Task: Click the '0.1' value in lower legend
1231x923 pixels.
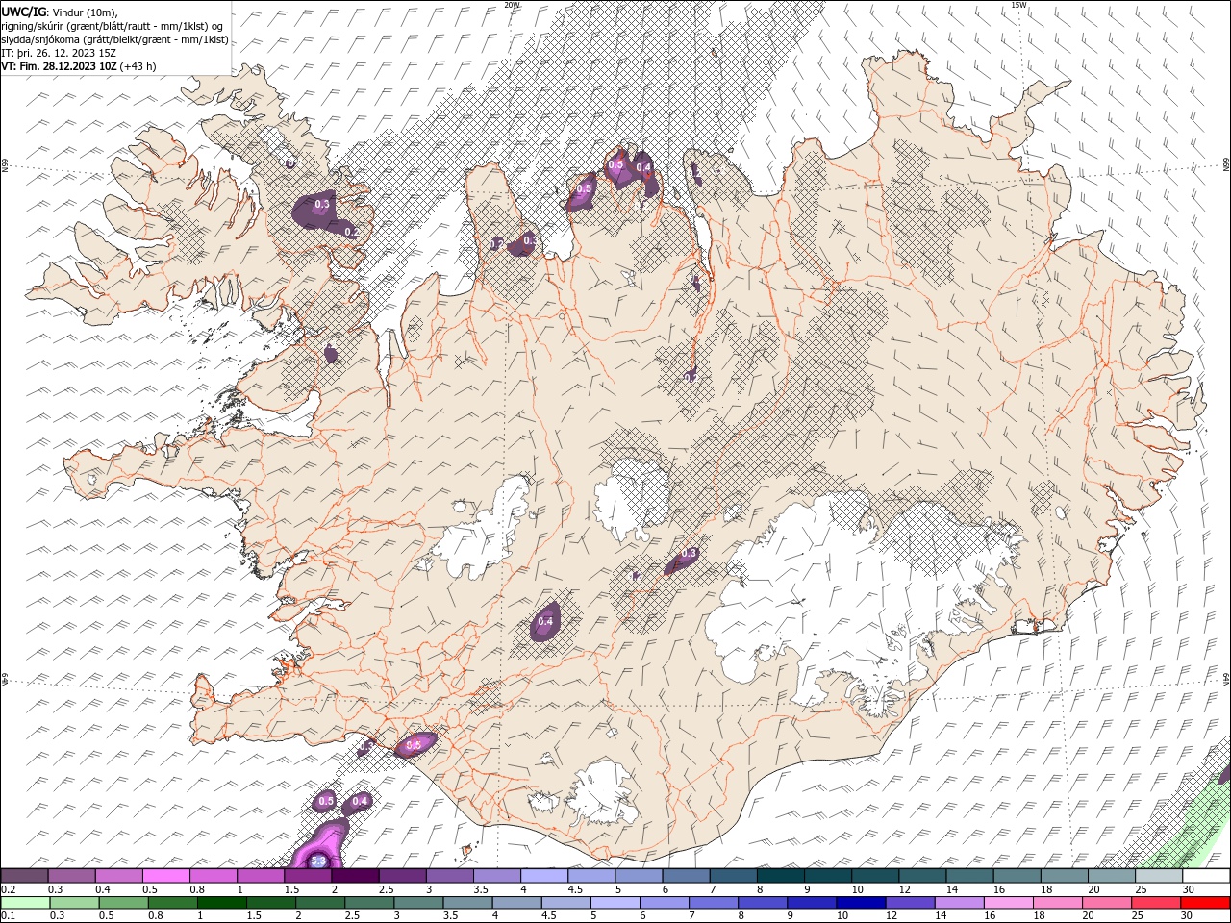Action: pos(9,916)
